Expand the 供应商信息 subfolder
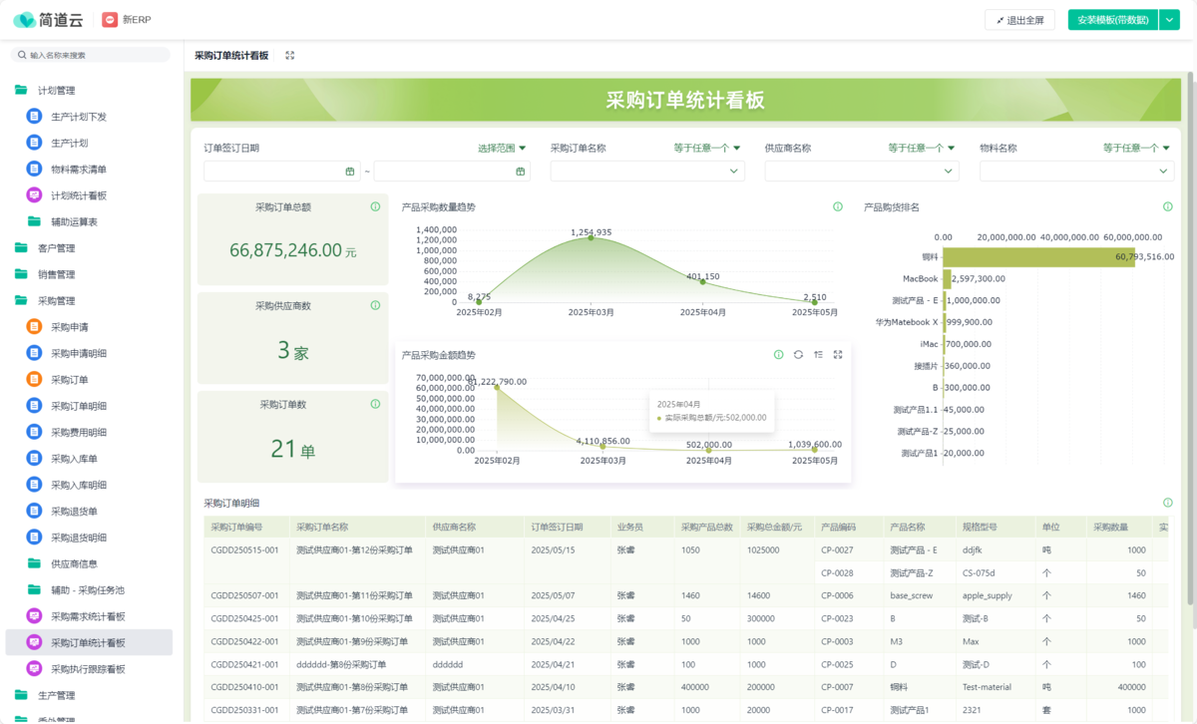Screen dimensions: 1197x724 coord(75,563)
